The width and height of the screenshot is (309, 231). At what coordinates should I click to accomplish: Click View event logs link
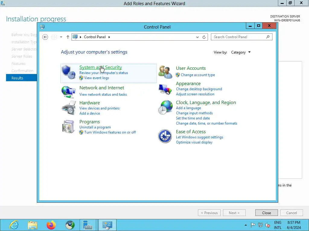click(97, 78)
